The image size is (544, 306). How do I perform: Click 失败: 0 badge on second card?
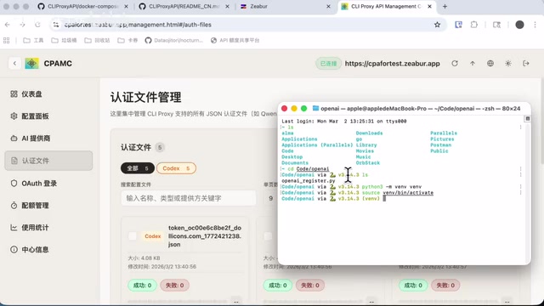tap(310, 286)
